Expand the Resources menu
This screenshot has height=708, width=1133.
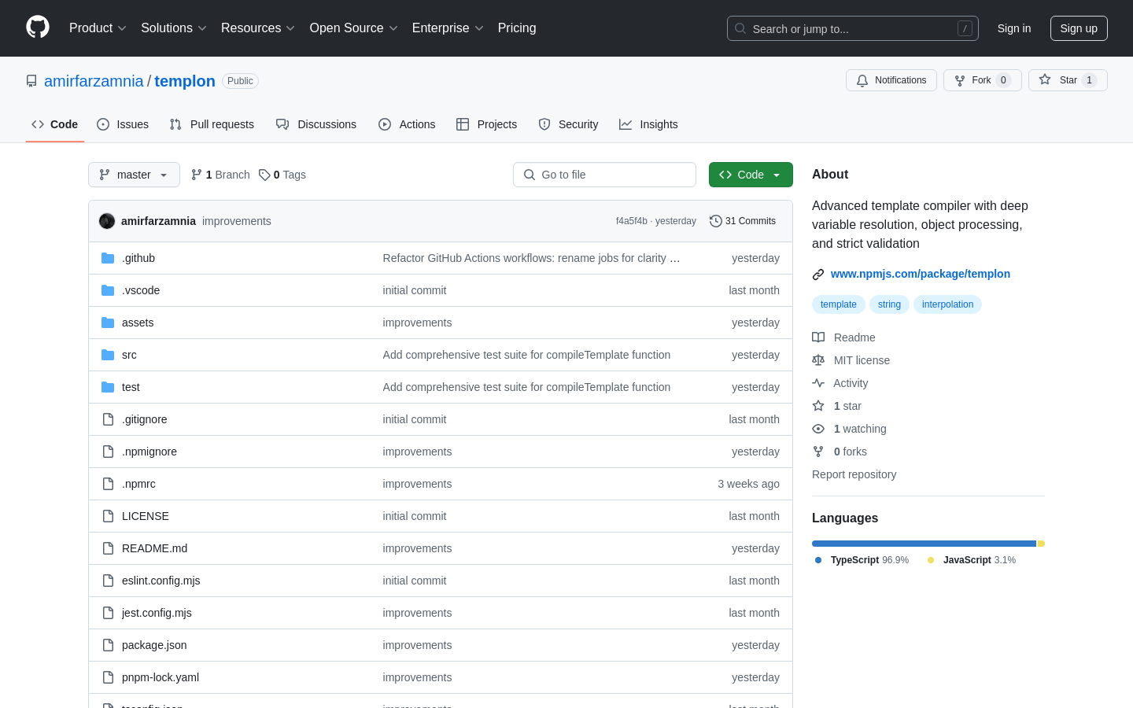(258, 28)
